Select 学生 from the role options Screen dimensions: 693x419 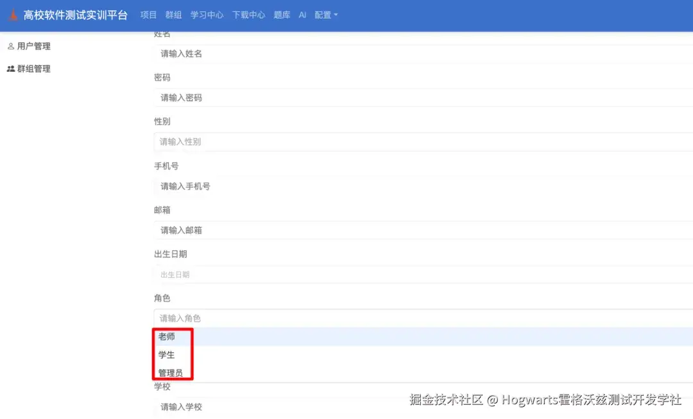[x=166, y=354]
